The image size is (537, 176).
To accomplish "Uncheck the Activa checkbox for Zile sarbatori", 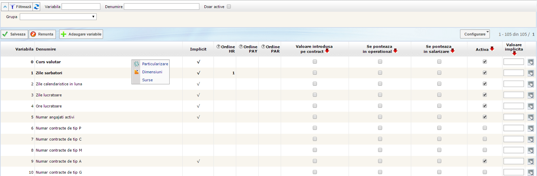I will coord(485,73).
